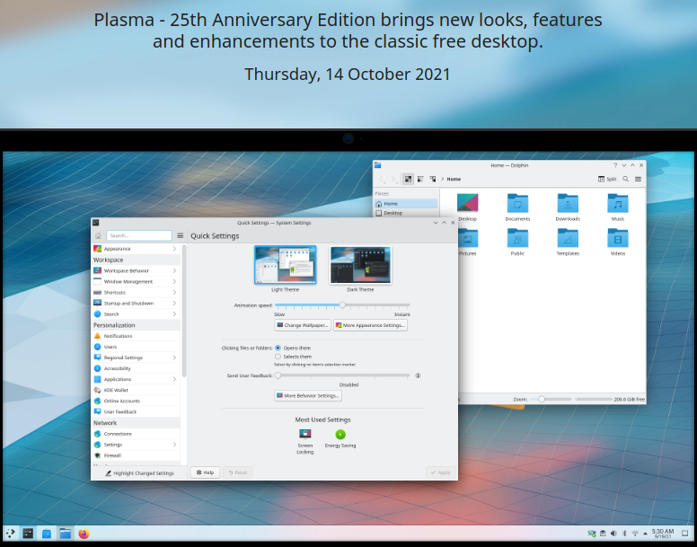Open the Public folder in Dolphin
The width and height of the screenshot is (697, 547).
(517, 242)
